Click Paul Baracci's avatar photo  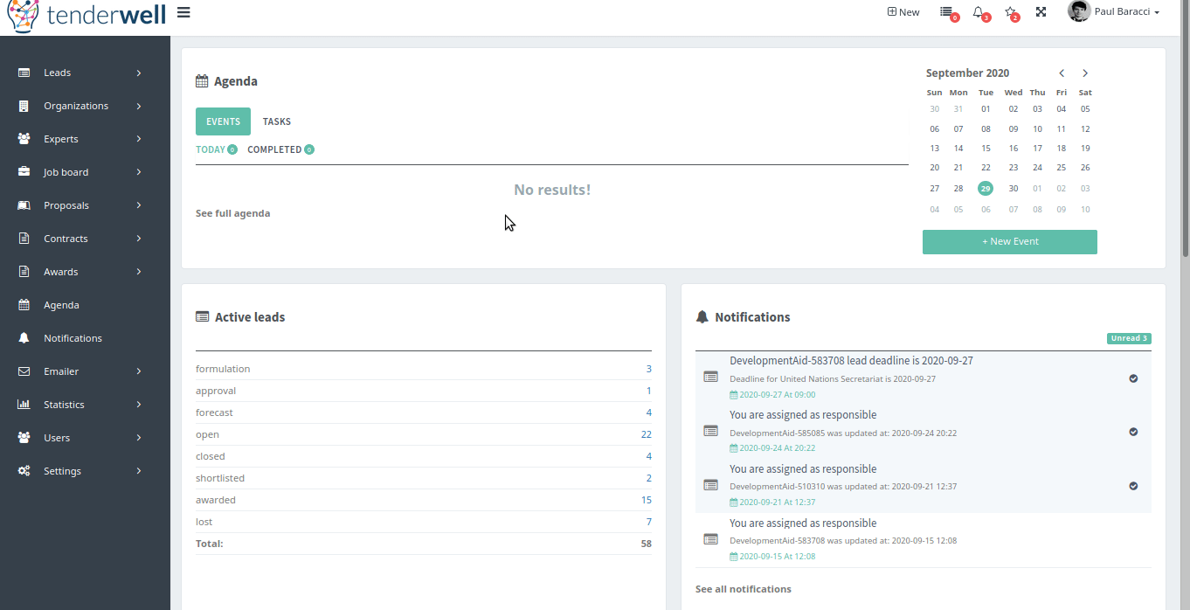coord(1079,11)
